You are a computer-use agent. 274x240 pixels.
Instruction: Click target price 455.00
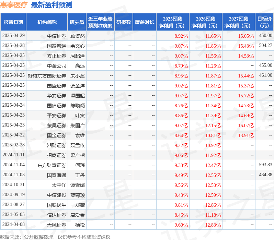(266, 65)
